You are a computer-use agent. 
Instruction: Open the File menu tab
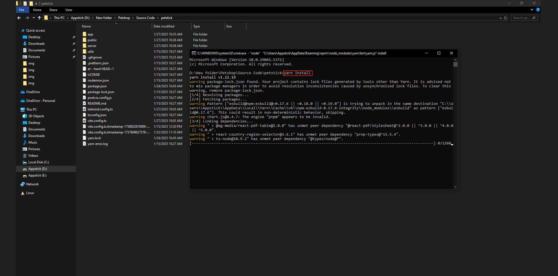[x=22, y=10]
